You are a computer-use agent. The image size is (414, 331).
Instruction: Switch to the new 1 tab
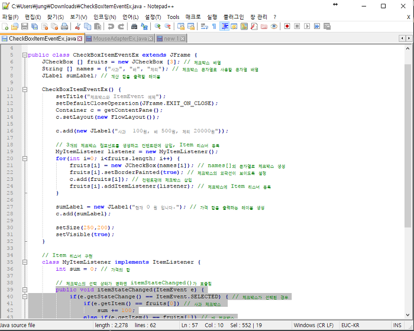coord(171,38)
